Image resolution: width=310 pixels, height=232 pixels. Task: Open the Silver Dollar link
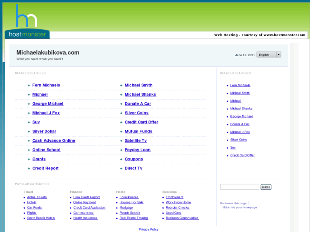[x=44, y=131]
